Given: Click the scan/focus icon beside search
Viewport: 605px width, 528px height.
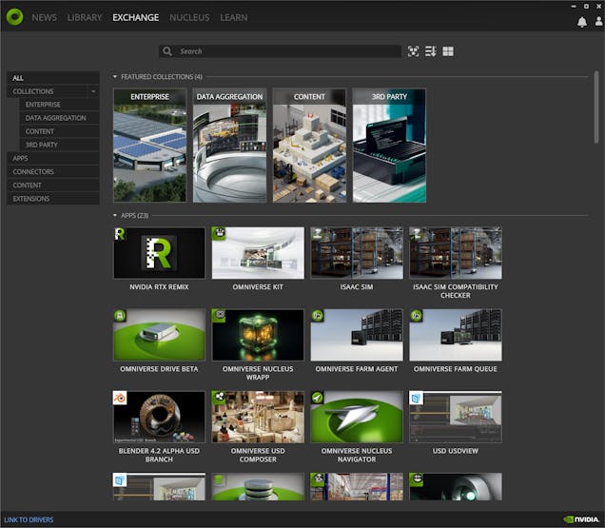Looking at the screenshot, I should click(x=414, y=51).
